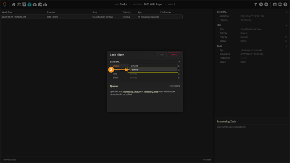290x163 pixels.
Task: Open the Home page icon
Action: tap(14, 4)
